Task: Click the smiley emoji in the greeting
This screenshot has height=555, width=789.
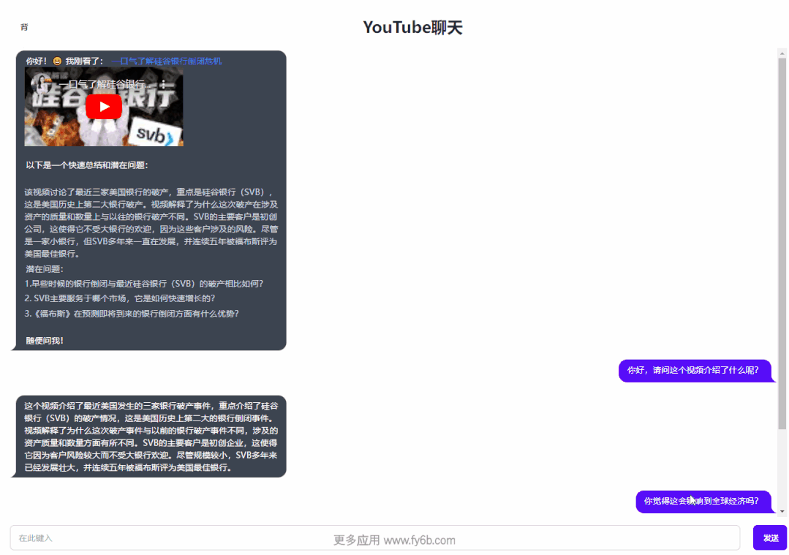Action: tap(57, 61)
